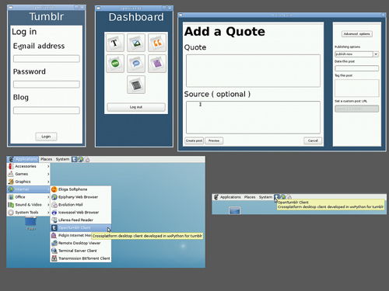Viewport: 389px width, 291px height.
Task: Expand the Sound & Video submenu
Action: point(29,205)
